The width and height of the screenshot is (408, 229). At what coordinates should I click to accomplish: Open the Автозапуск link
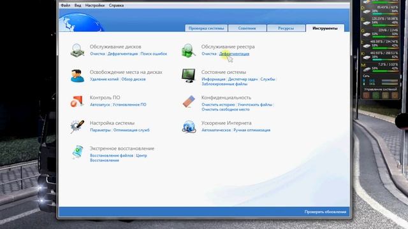point(100,104)
